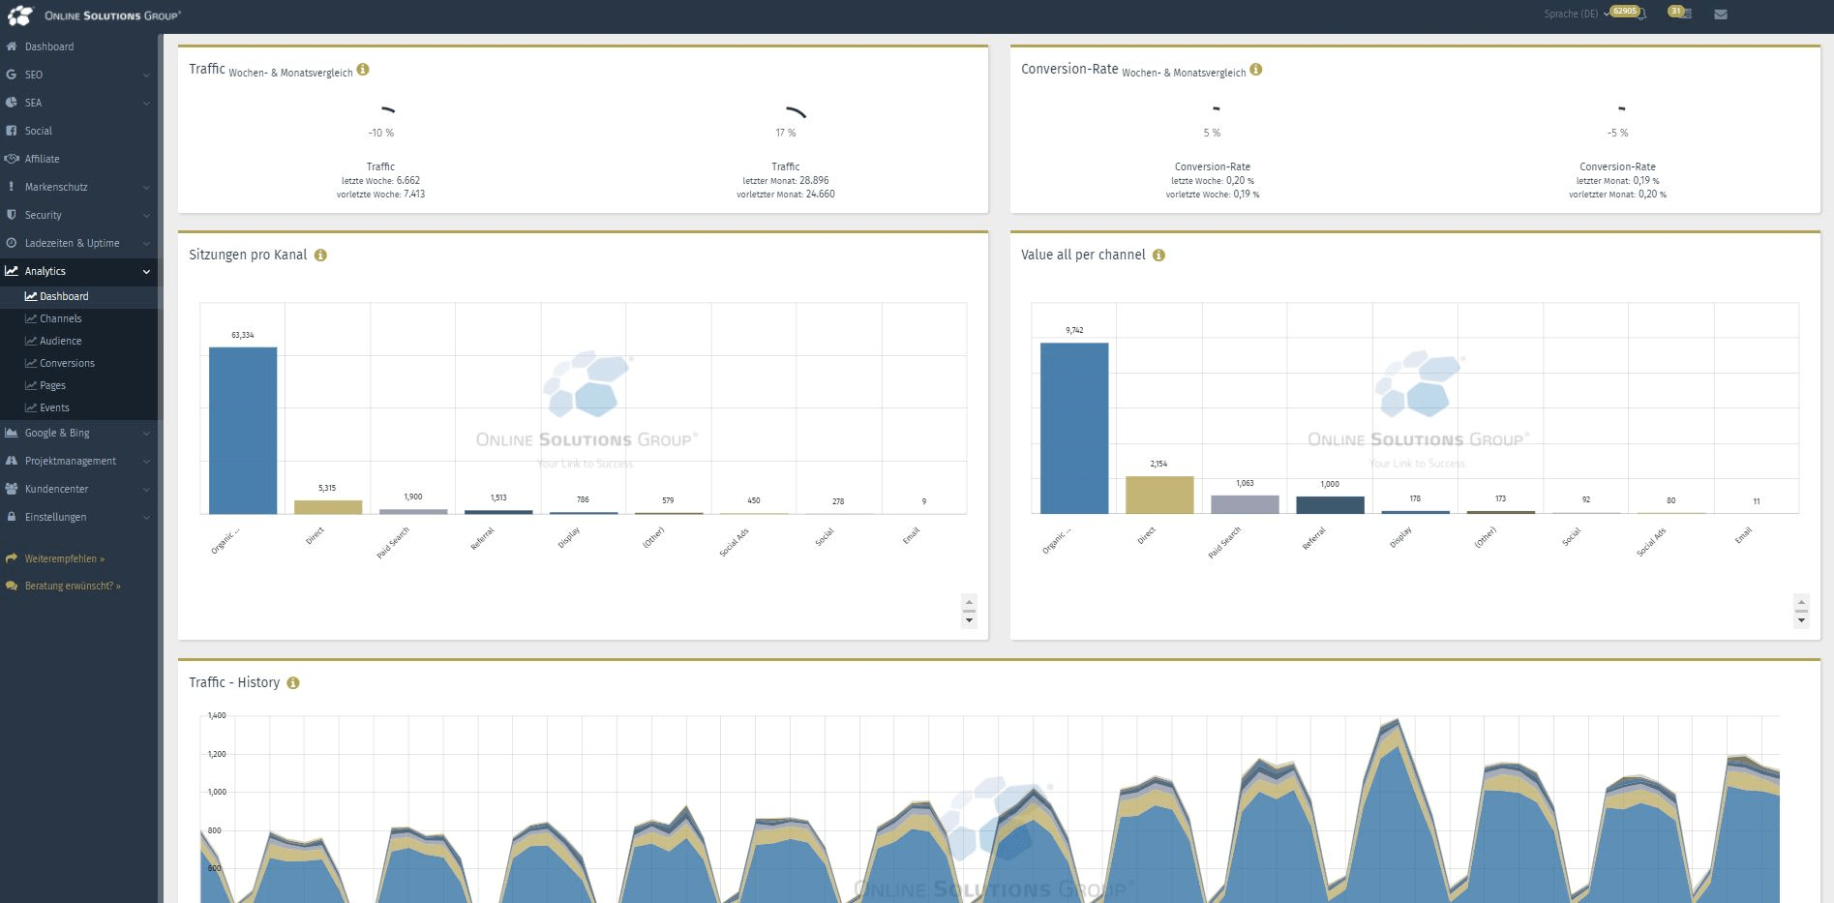Click the Organic bar showing 9,742 value
This screenshot has width=1834, height=903.
[1074, 428]
